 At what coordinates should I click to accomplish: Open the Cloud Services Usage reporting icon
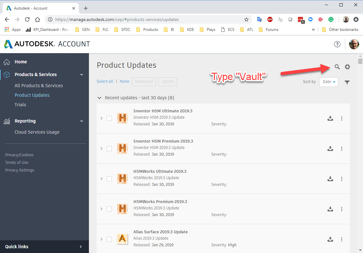6,121
